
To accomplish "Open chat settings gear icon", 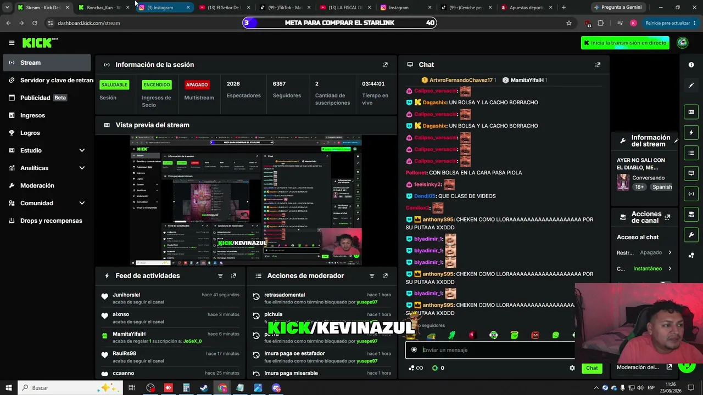I will click(572, 368).
